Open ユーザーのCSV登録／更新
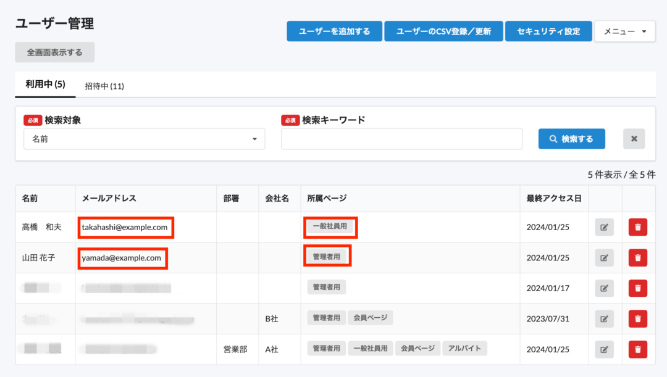This screenshot has width=667, height=377. 444,31
